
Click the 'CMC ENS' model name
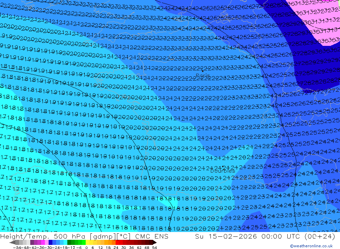pyautogui.click(x=152, y=236)
